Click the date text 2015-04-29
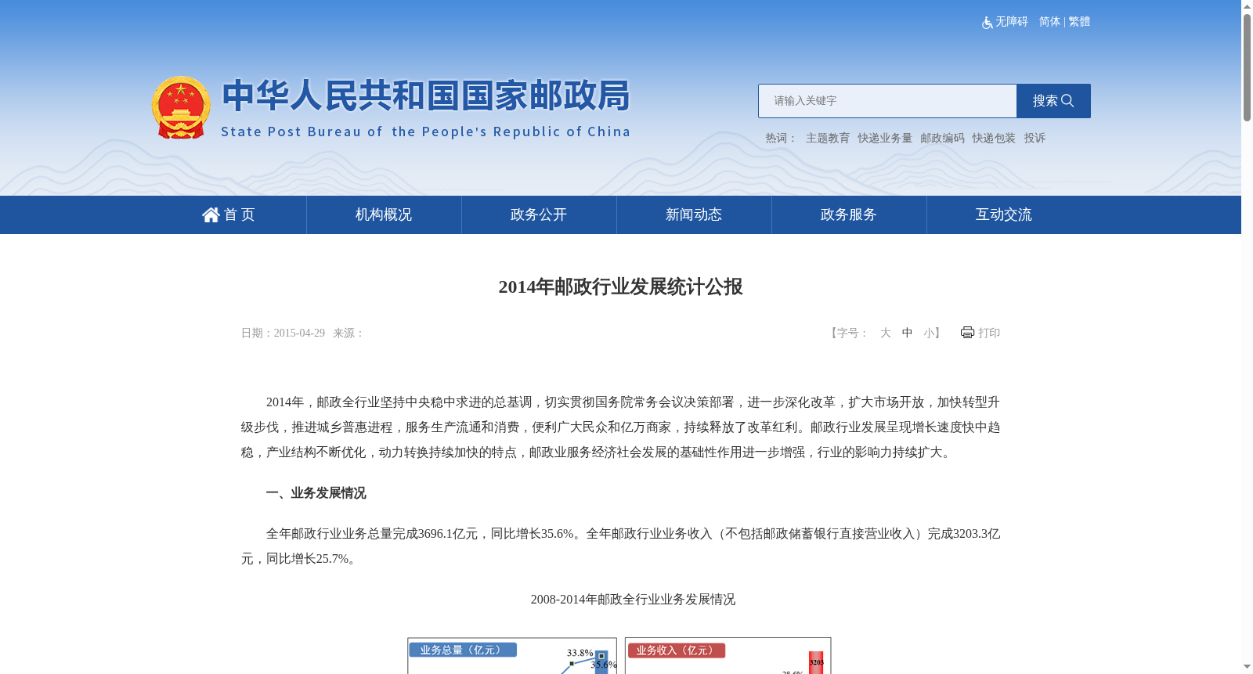The image size is (1253, 674). click(x=299, y=333)
